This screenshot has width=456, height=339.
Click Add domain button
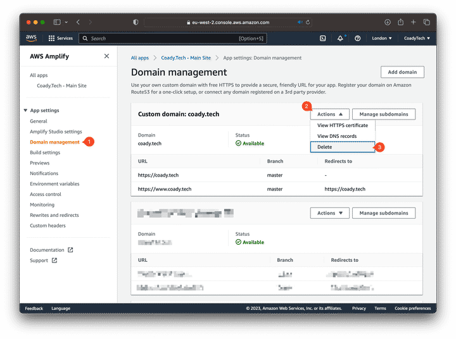click(x=402, y=72)
